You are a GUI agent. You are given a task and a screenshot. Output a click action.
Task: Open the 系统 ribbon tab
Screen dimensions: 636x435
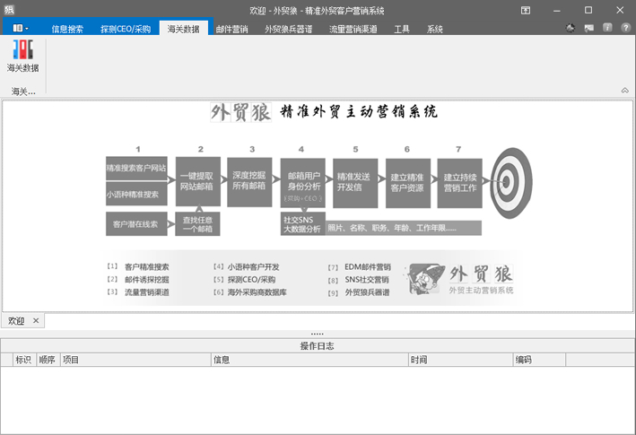[435, 29]
